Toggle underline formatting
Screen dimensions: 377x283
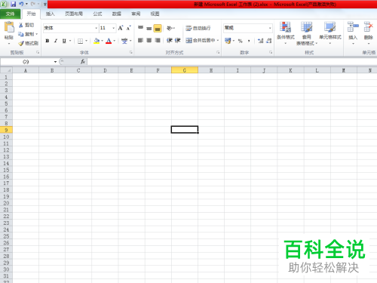(x=64, y=41)
